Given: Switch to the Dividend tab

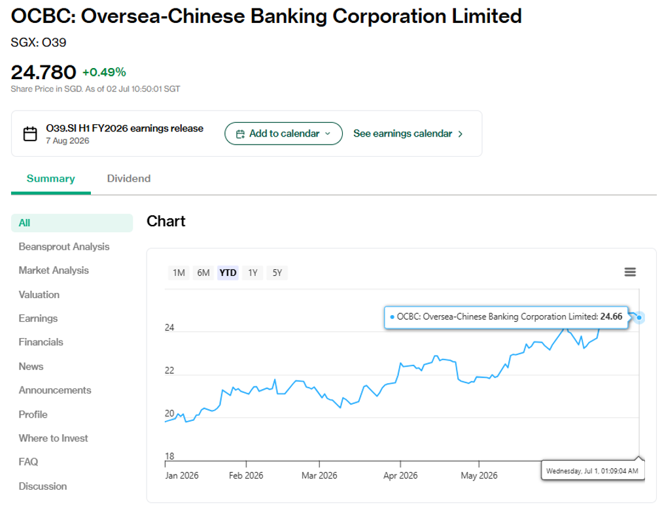Looking at the screenshot, I should (129, 178).
